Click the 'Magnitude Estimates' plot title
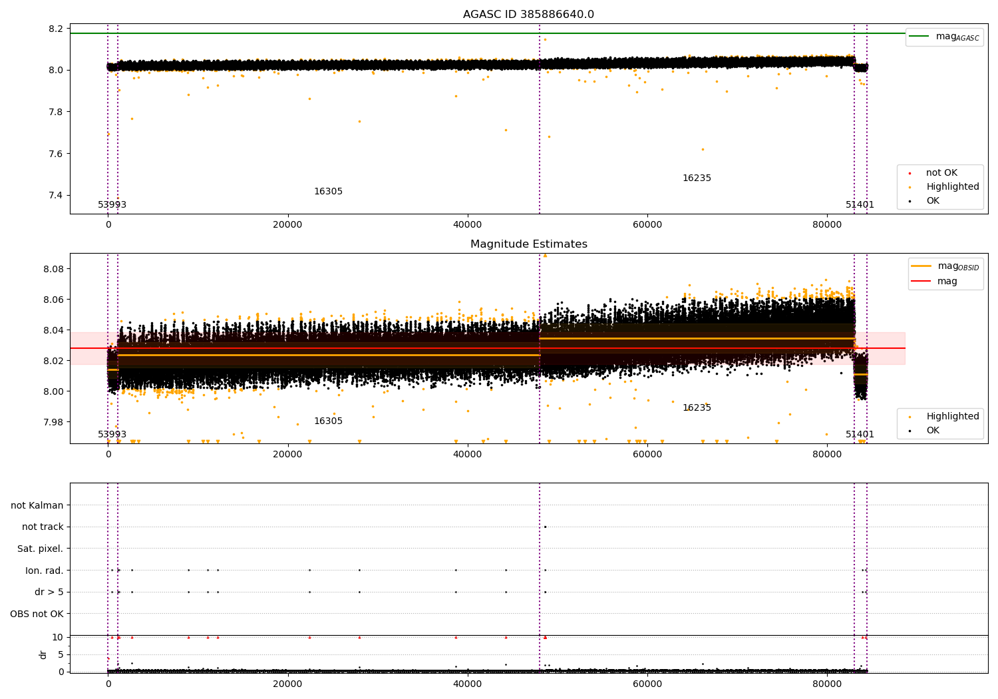998x699 pixels. [x=528, y=244]
